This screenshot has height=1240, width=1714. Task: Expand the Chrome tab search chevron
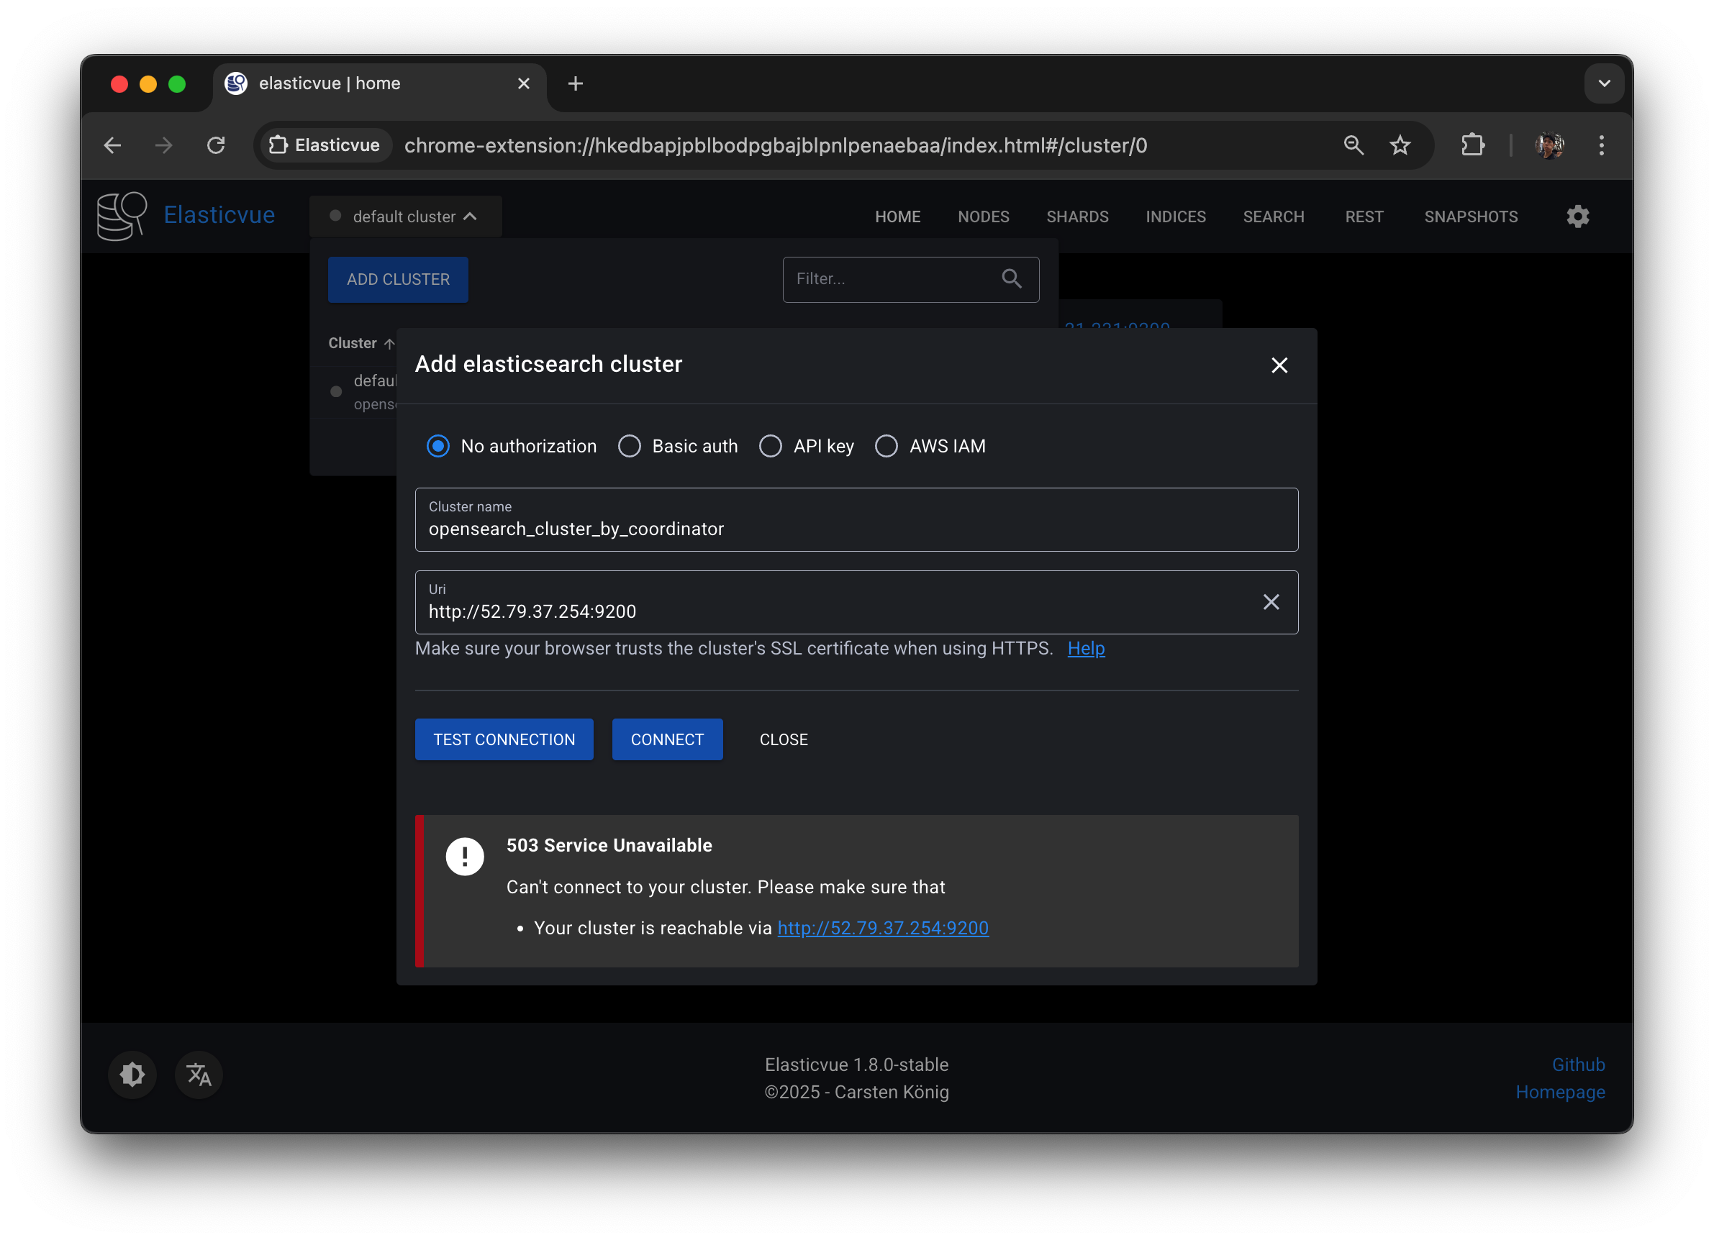pyautogui.click(x=1604, y=83)
